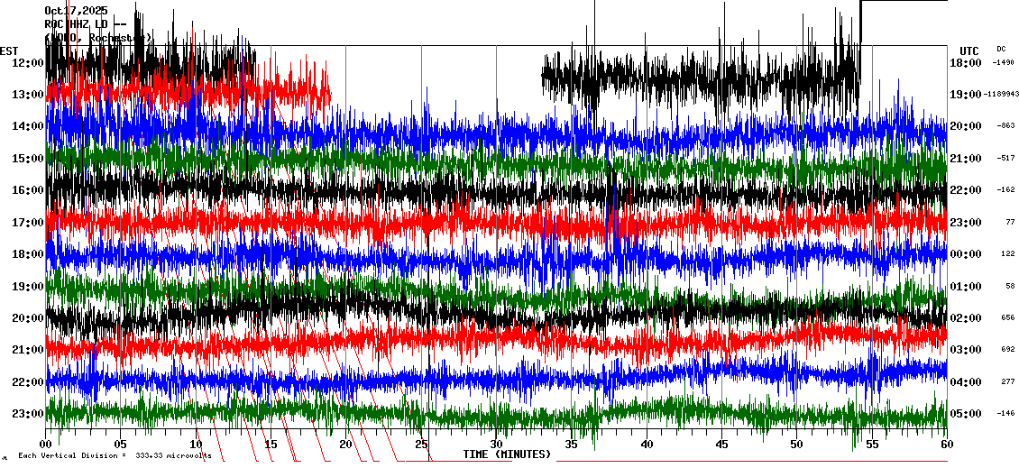
Task: Click the vertical division microvolts scale note
Action: [x=115, y=456]
